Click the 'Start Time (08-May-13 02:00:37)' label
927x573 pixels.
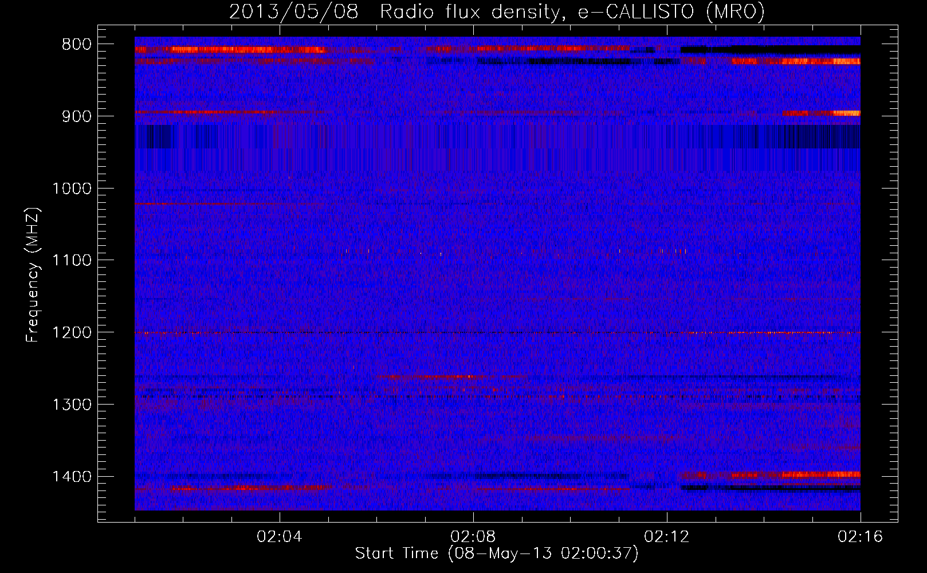point(496,554)
